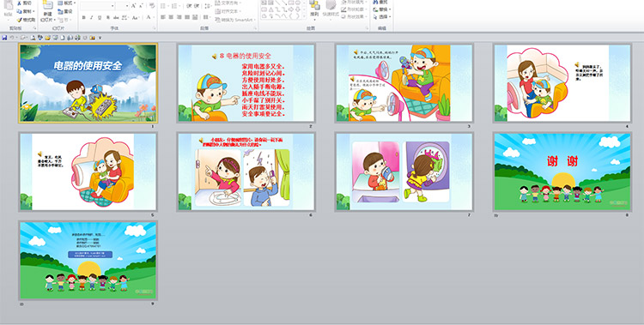Click the Italic formatting icon
Viewport: 644px width, 325px height.
click(92, 17)
